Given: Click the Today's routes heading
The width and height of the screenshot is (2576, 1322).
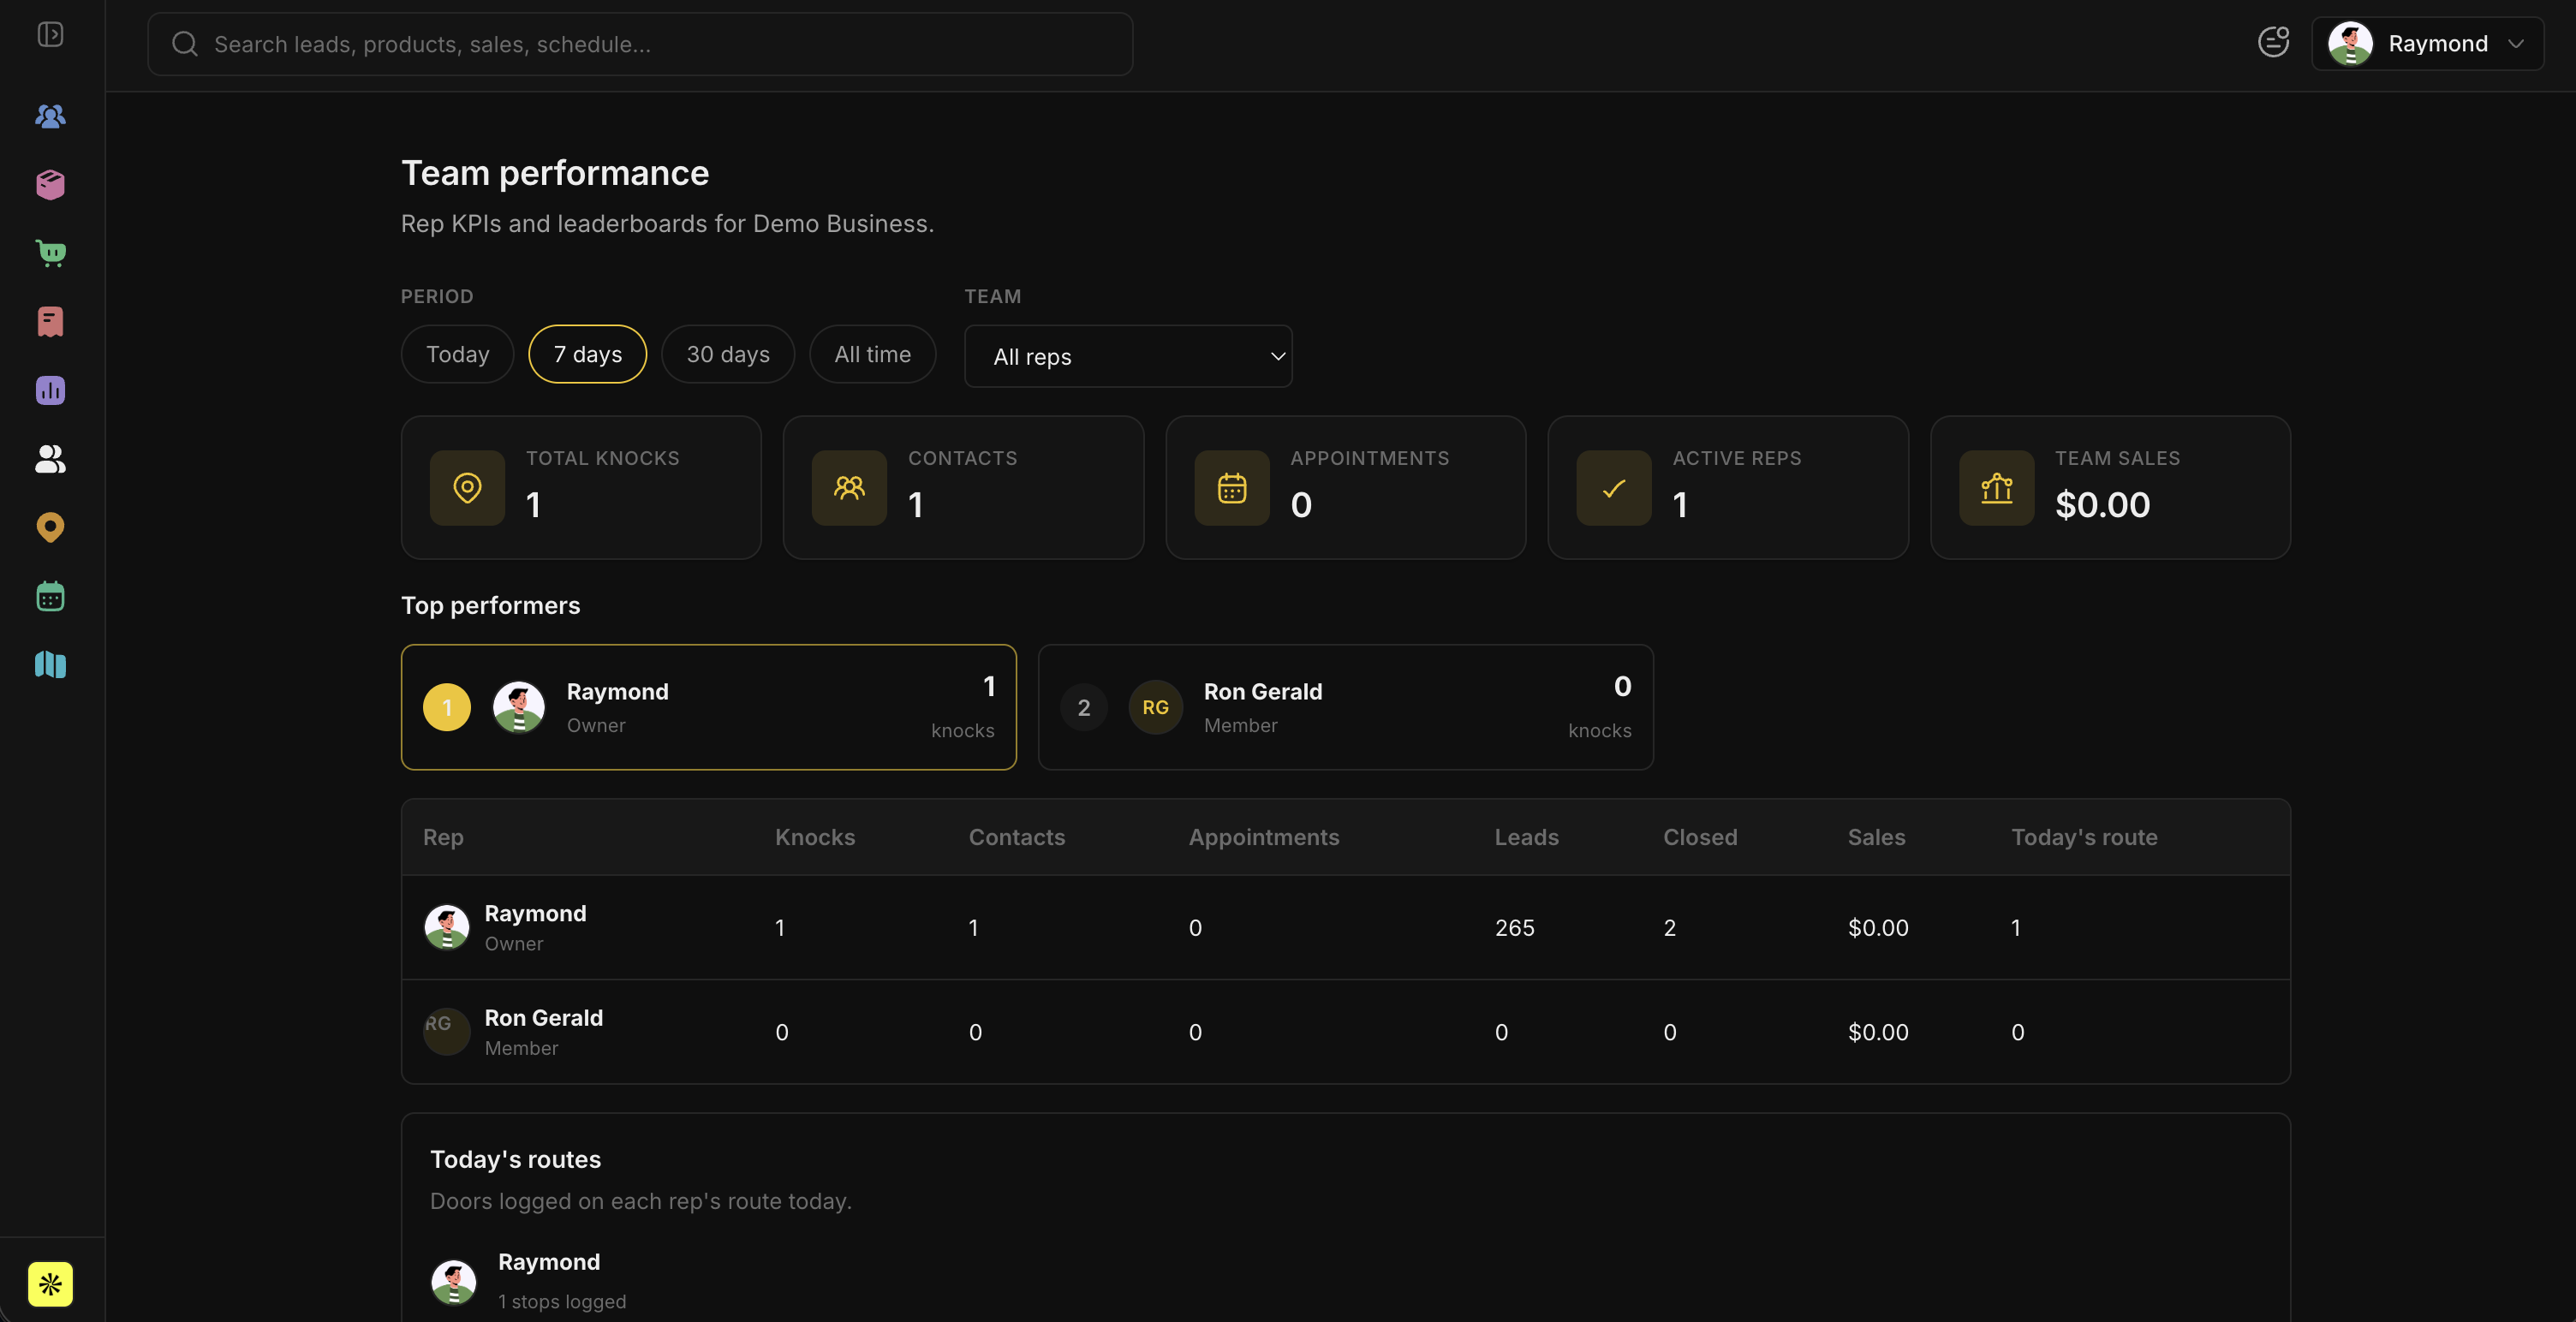Looking at the screenshot, I should (515, 1159).
